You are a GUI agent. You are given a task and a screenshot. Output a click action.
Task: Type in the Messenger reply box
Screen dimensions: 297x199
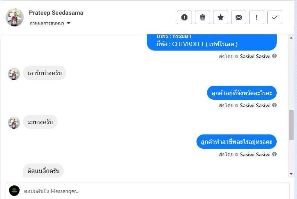pyautogui.click(x=151, y=191)
